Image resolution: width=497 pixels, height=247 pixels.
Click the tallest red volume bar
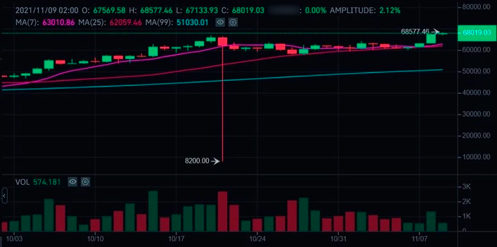coord(223,211)
